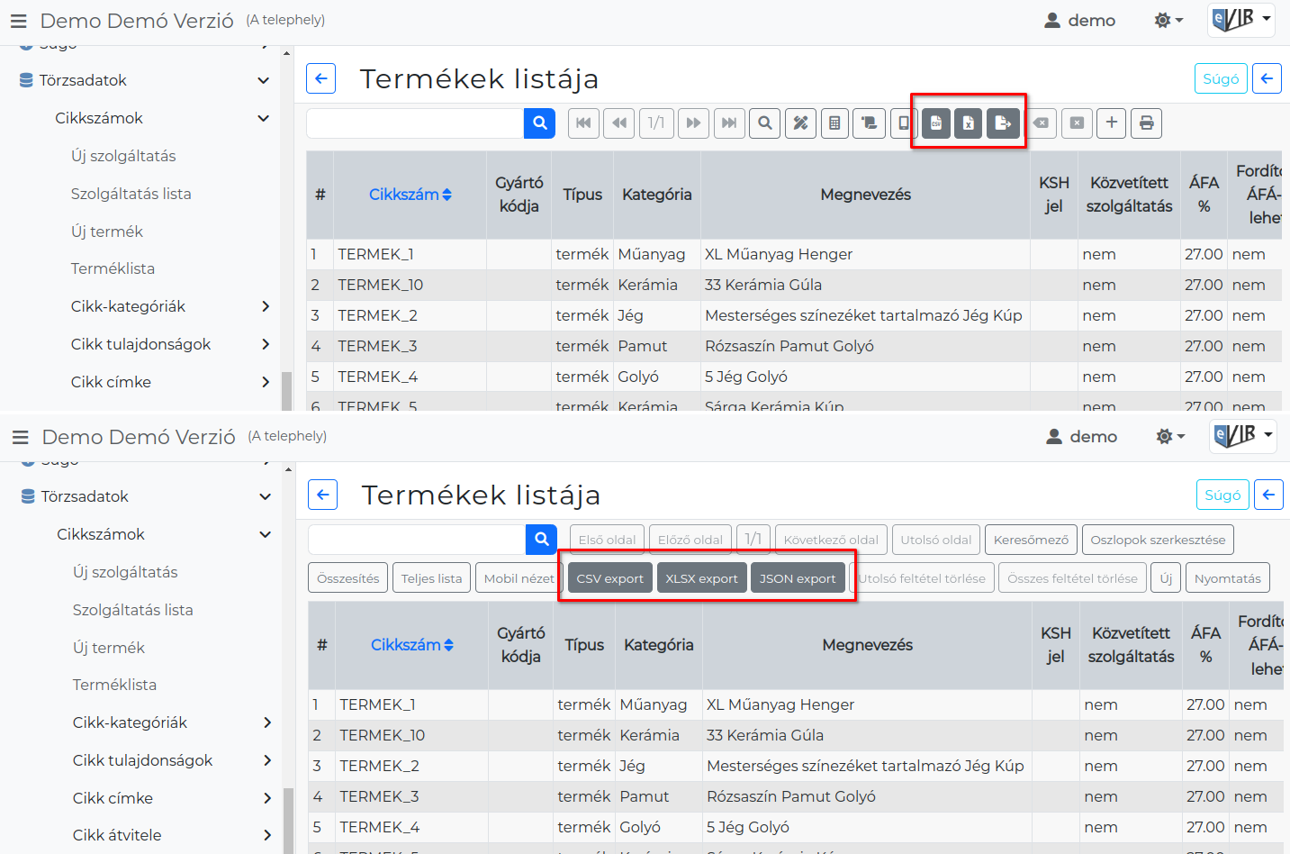Go to first page with the skip-back icon

(x=583, y=123)
